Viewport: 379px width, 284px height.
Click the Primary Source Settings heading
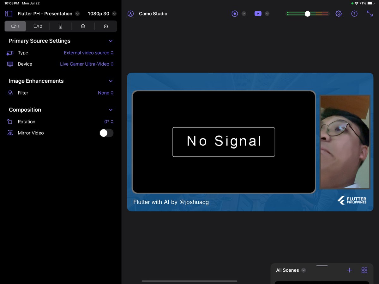tap(39, 41)
